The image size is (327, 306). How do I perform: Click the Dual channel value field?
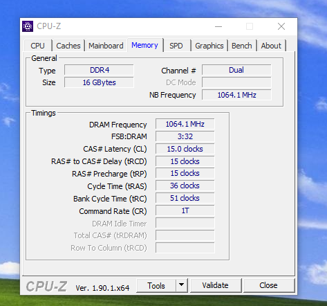236,70
